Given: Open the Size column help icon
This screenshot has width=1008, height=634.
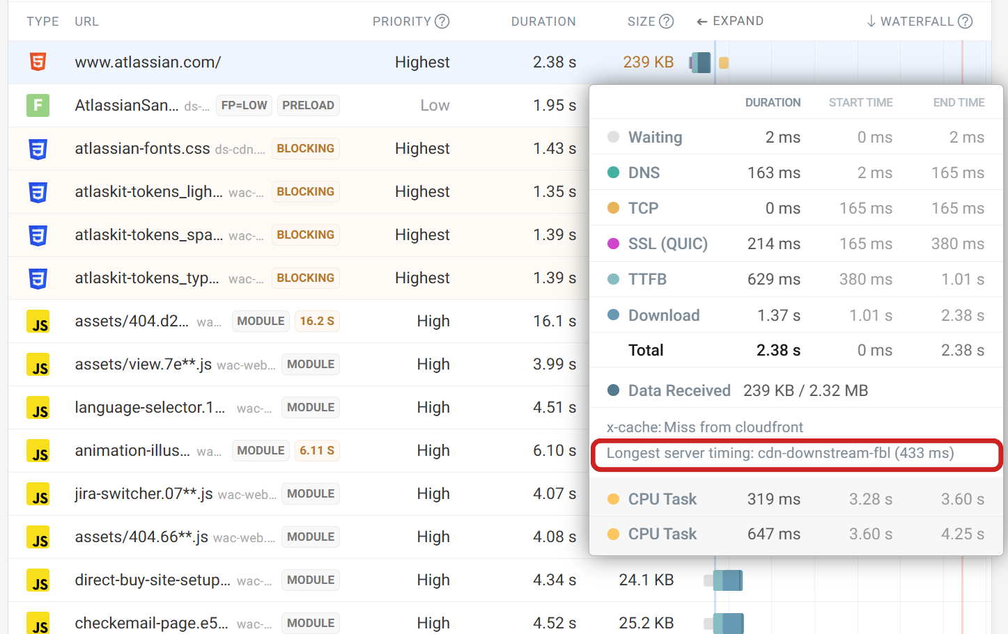Looking at the screenshot, I should click(667, 22).
